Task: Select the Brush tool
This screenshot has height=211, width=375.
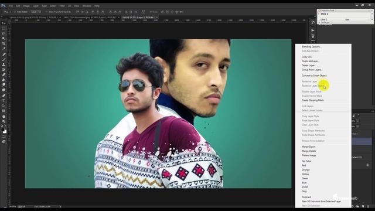Action: click(x=4, y=59)
